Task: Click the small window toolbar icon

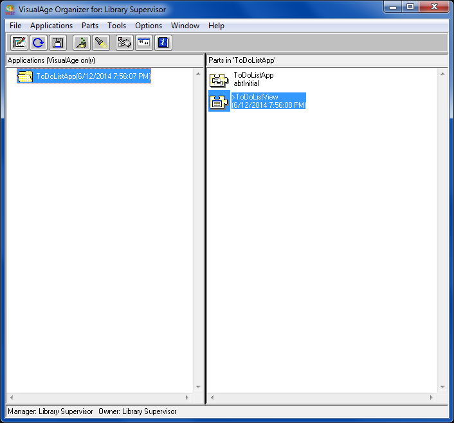Action: pos(144,43)
